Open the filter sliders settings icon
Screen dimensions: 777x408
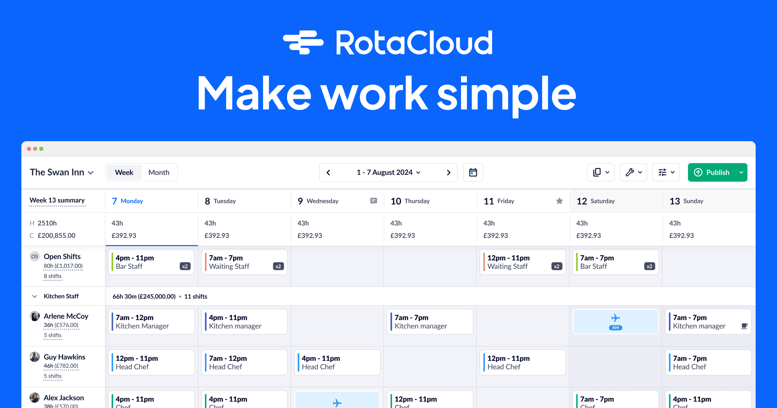pyautogui.click(x=662, y=172)
